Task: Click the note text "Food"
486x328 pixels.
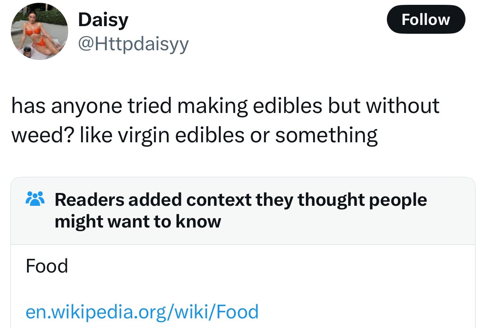Action: 47,266
